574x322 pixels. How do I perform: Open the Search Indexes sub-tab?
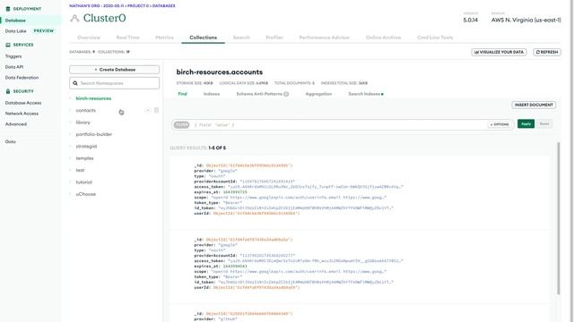click(x=366, y=94)
